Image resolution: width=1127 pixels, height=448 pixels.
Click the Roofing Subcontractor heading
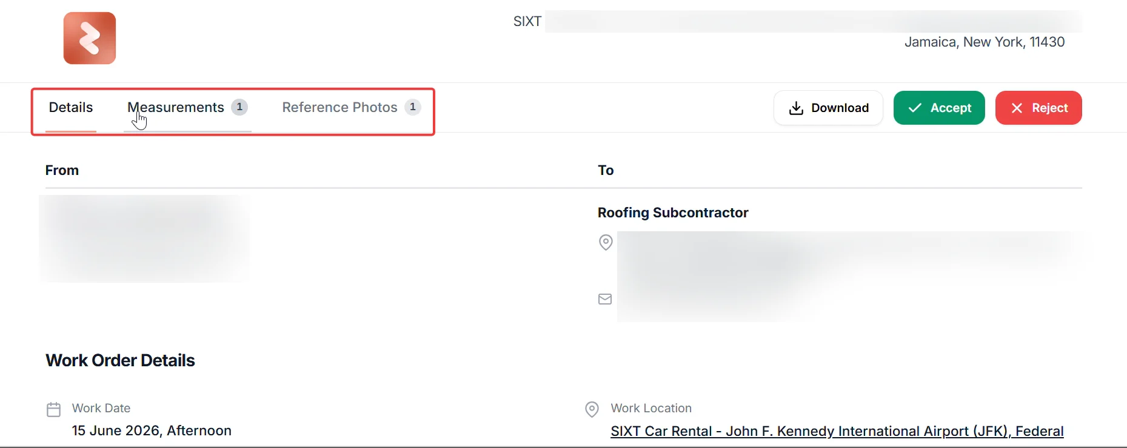pyautogui.click(x=673, y=212)
